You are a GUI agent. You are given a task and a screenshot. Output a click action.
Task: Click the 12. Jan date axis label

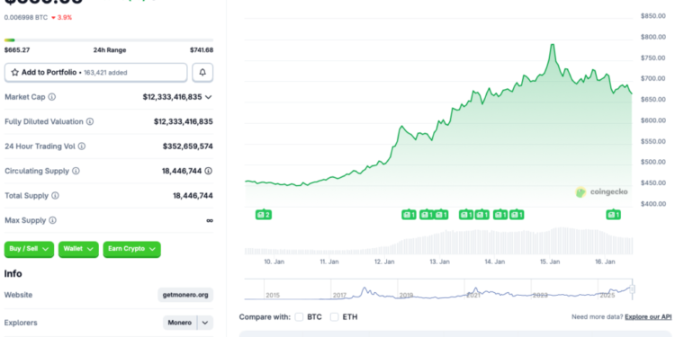point(384,262)
